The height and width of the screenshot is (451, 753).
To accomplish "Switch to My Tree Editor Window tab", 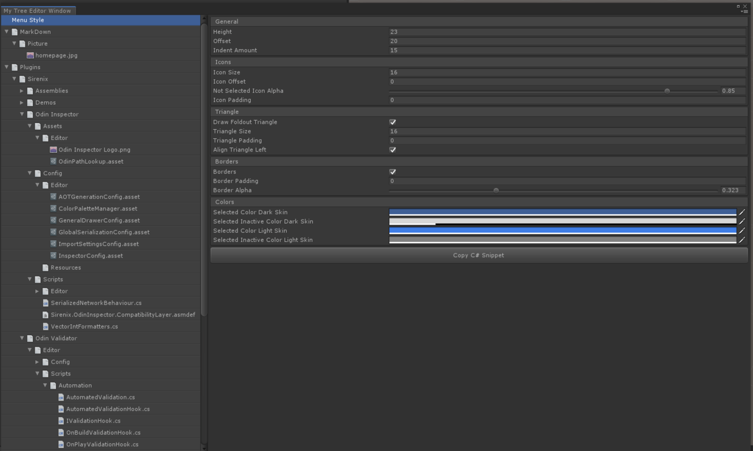I will click(37, 10).
